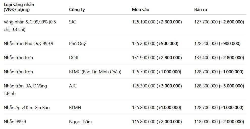Click the 'Ngọc Thẩm' company cell
250x129 pixels.
click(80, 122)
